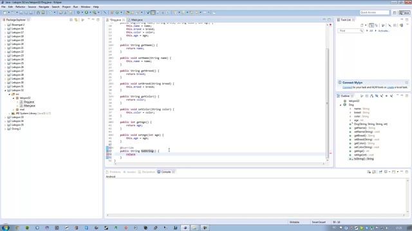Collapse the src folder
The image size is (412, 231).
pyautogui.click(x=10, y=94)
